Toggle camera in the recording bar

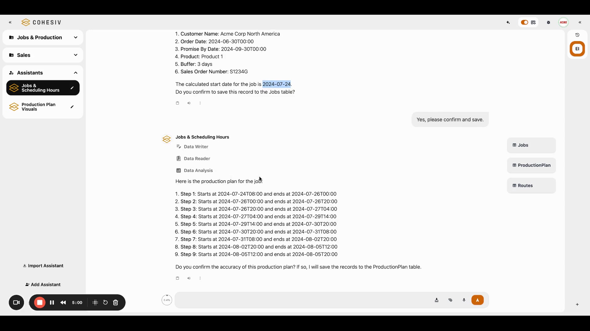(16, 303)
